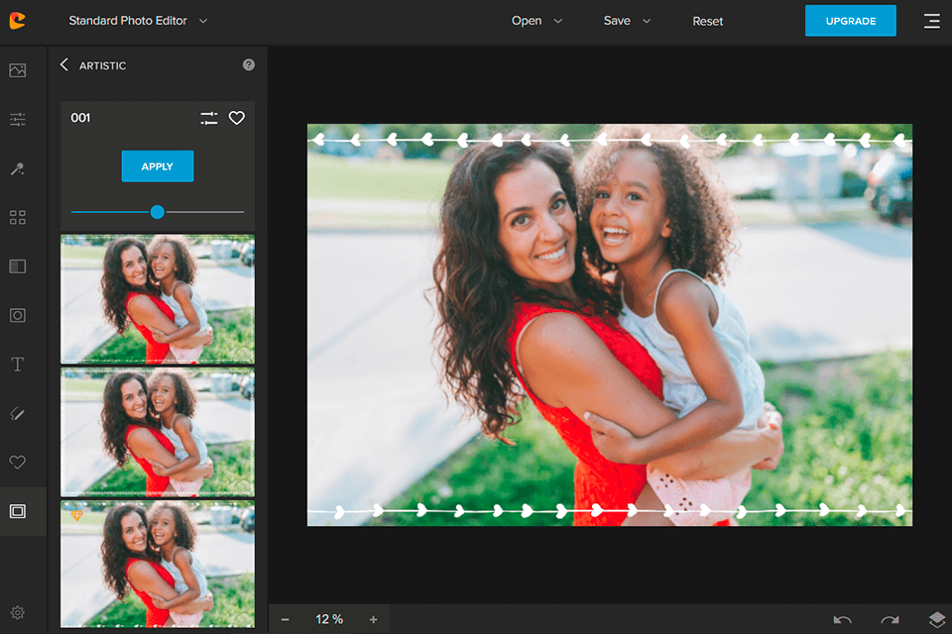The image size is (952, 634).
Task: Select the first artistic frame thumbnail
Action: [x=158, y=299]
